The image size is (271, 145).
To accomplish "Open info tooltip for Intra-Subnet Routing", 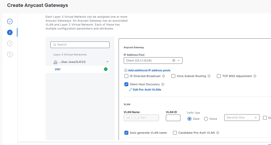I will (209, 76).
